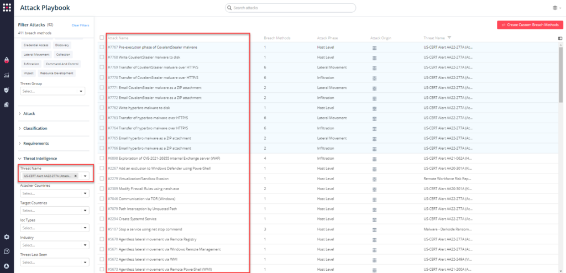This screenshot has height=273, width=566.
Task: Open settings gear in left sidebar
Action: pos(7,237)
